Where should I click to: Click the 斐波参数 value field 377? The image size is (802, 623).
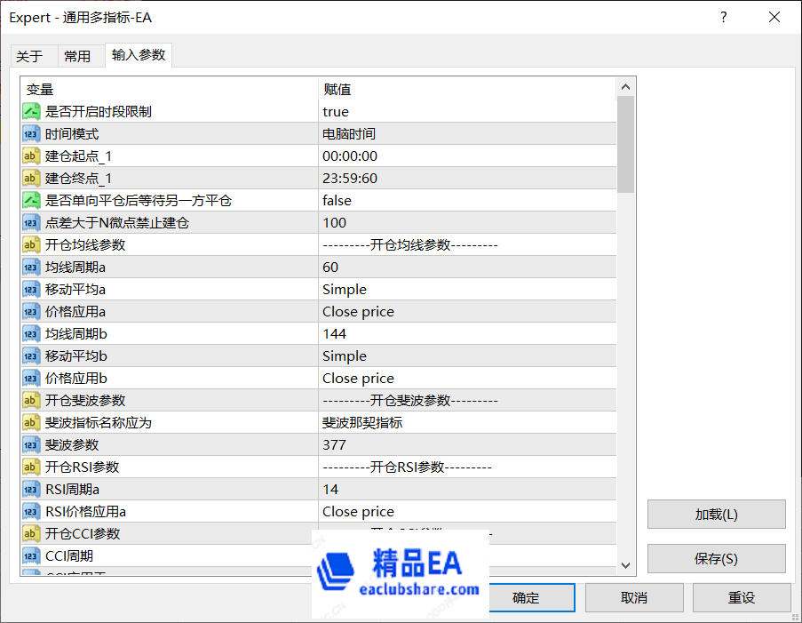pyautogui.click(x=335, y=444)
